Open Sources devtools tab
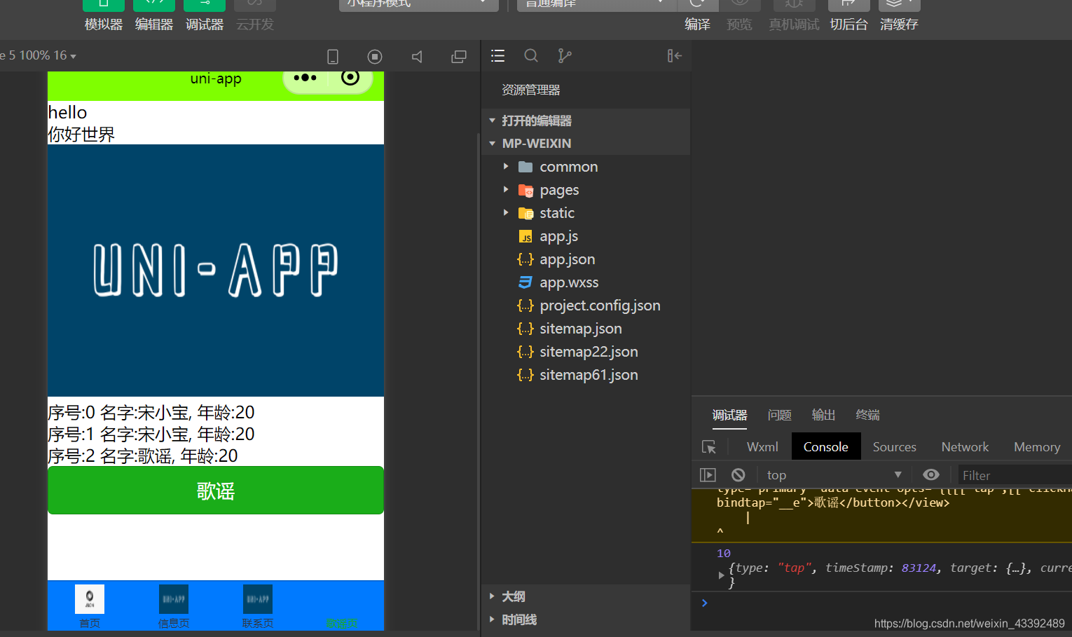This screenshot has width=1072, height=637. point(894,447)
